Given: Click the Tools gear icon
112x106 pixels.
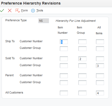Looking at the screenshot, I should 33,11.
